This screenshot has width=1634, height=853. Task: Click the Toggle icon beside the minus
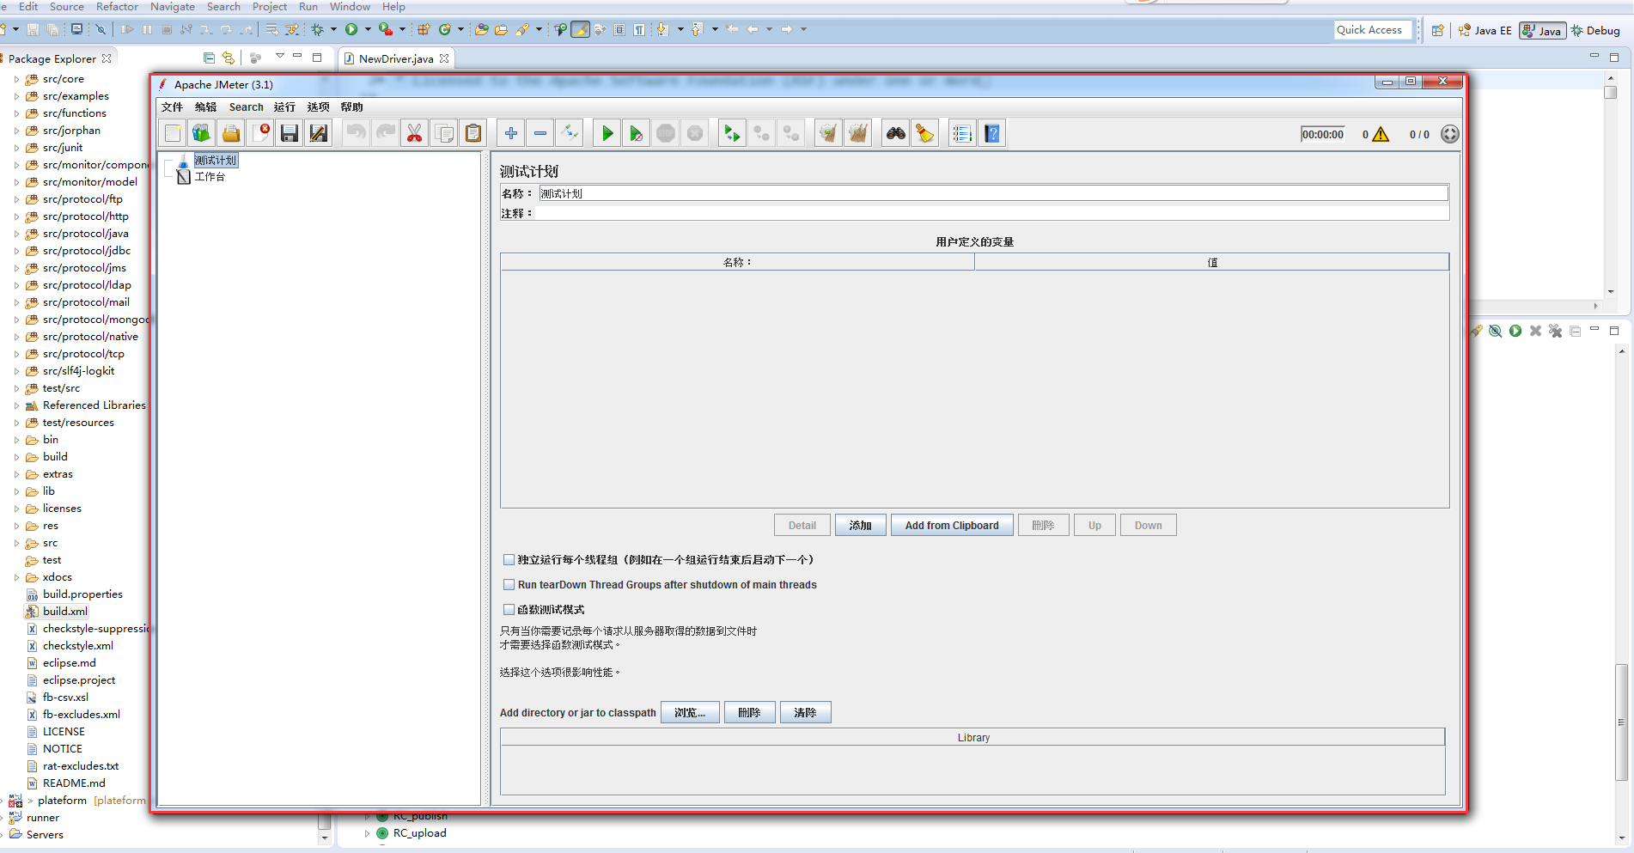[x=570, y=133]
